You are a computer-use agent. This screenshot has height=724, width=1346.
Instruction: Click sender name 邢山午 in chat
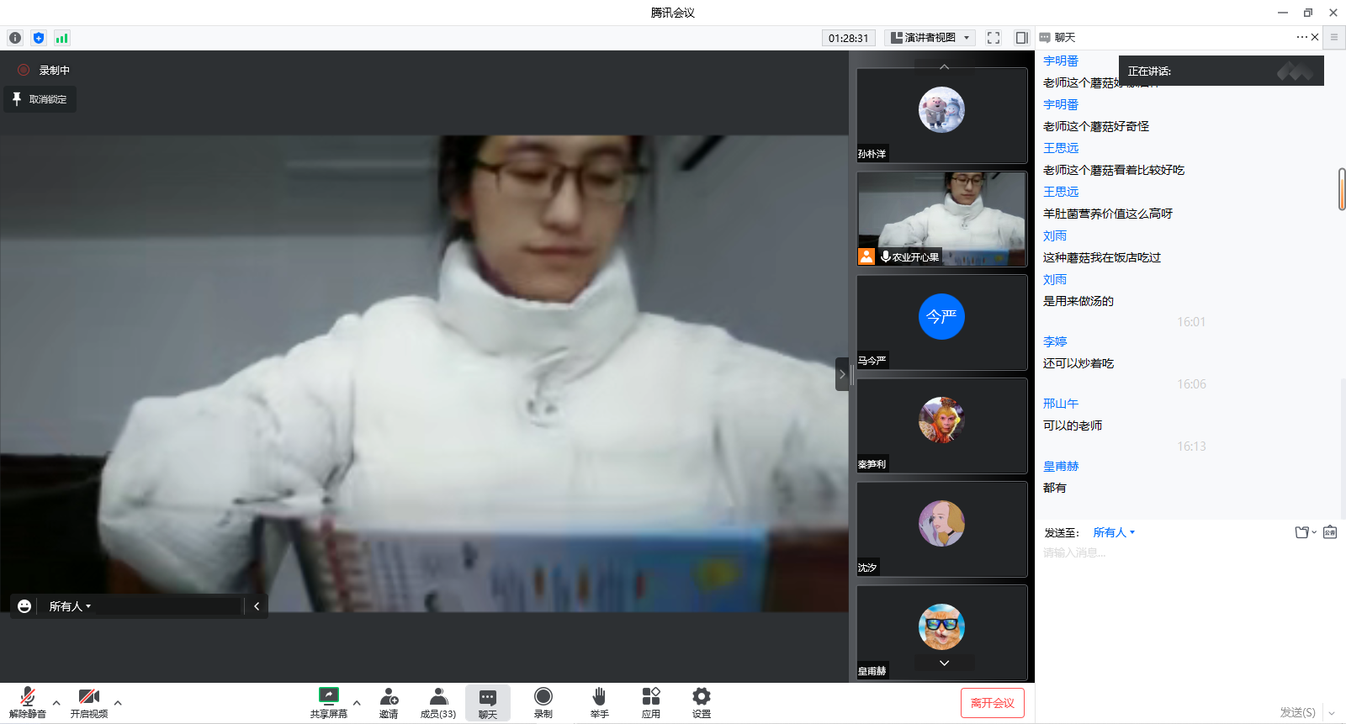[1061, 404]
